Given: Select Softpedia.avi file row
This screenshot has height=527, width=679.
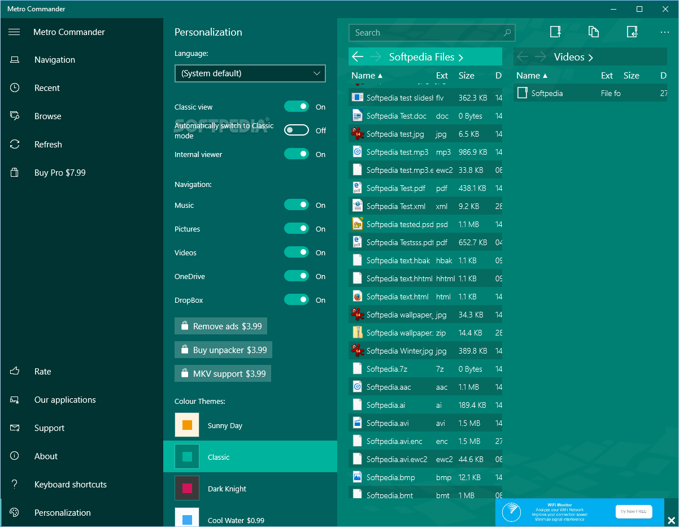Looking at the screenshot, I should (x=425, y=423).
